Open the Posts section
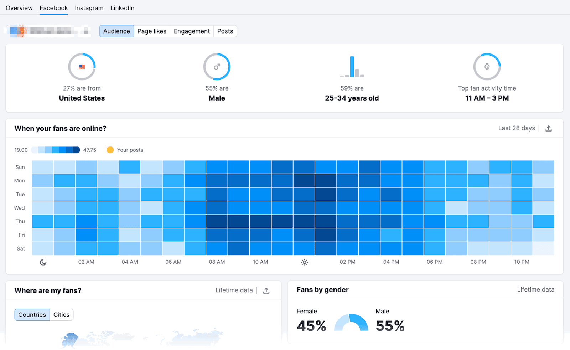The width and height of the screenshot is (570, 350). [225, 31]
